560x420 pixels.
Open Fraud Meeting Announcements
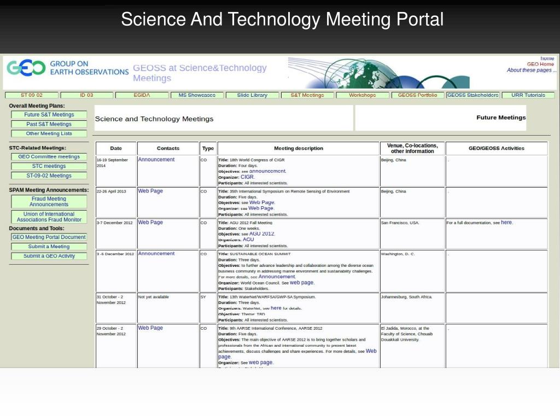49,201
